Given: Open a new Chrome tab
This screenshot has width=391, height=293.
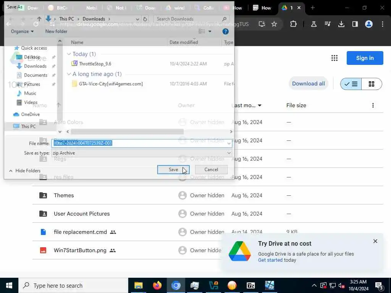Looking at the screenshot, I should click(312, 8).
